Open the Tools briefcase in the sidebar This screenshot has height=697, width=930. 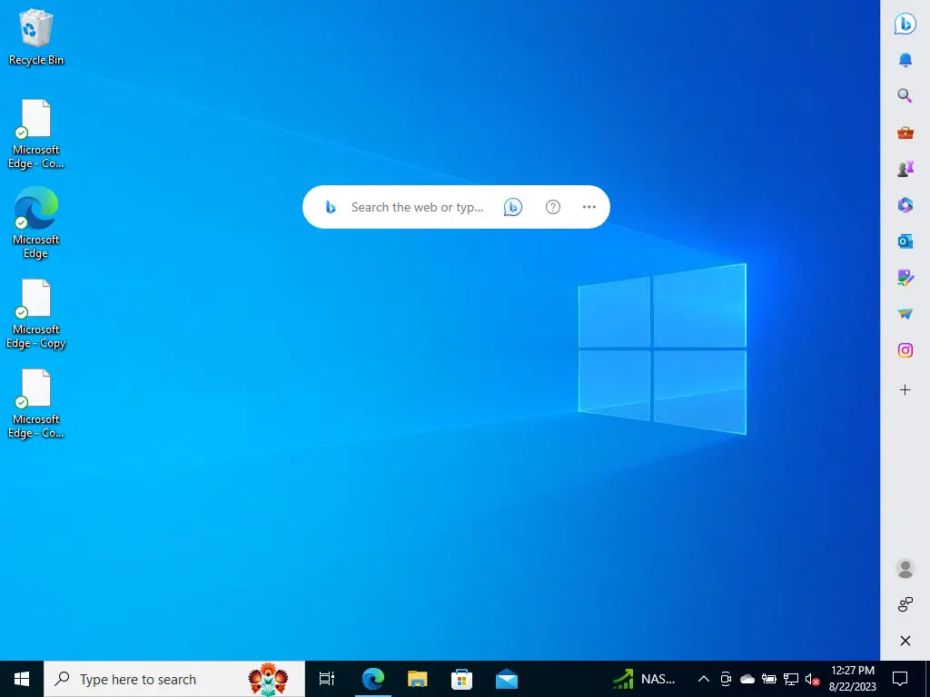(905, 133)
